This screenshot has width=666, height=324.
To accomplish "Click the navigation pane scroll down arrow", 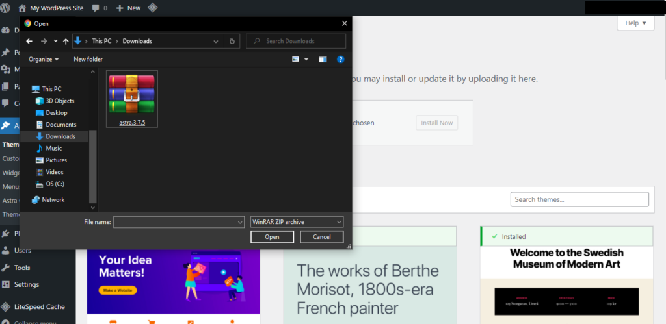I will (93, 207).
